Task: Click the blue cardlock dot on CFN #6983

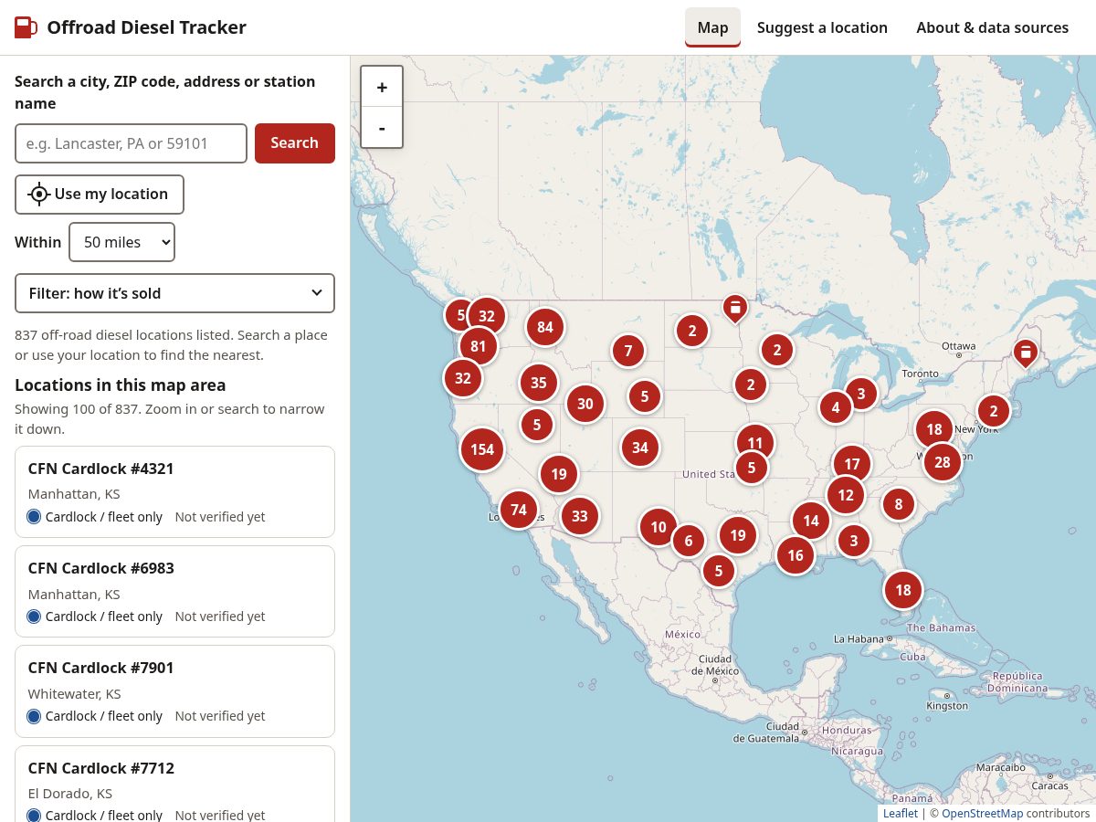Action: (x=35, y=616)
